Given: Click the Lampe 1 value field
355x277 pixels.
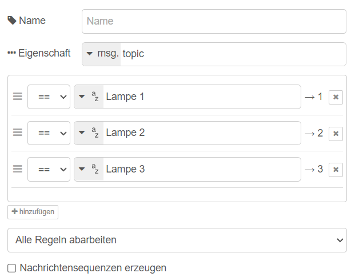Looking at the screenshot, I should [x=201, y=97].
